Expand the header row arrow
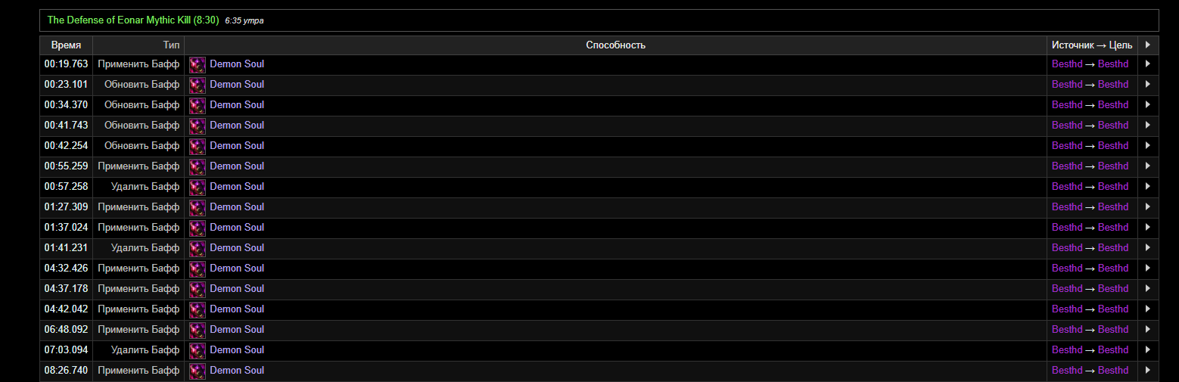 pyautogui.click(x=1148, y=45)
